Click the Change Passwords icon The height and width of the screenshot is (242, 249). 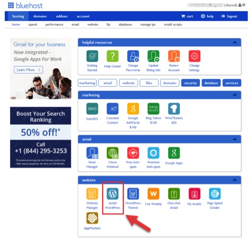tap(133, 56)
